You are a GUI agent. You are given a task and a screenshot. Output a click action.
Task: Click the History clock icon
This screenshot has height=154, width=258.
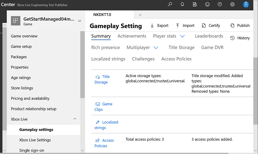[232, 38]
